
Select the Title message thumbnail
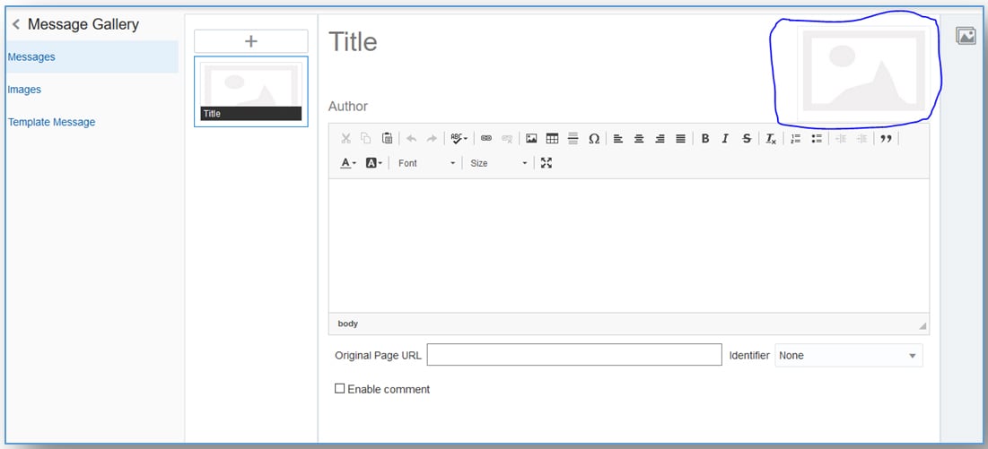tap(250, 91)
